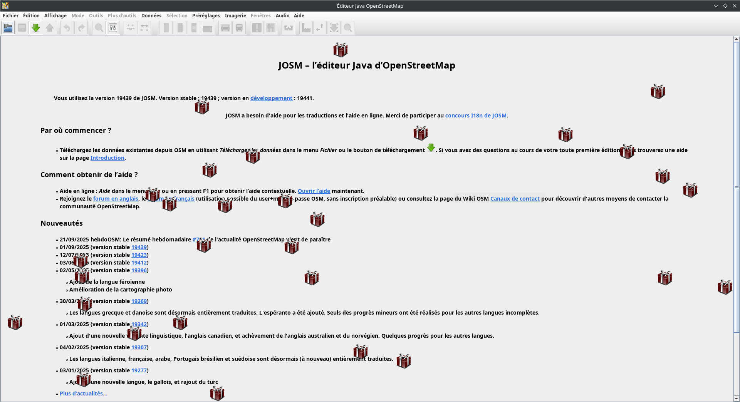
Task: Open the Fichier menu
Action: [10, 16]
